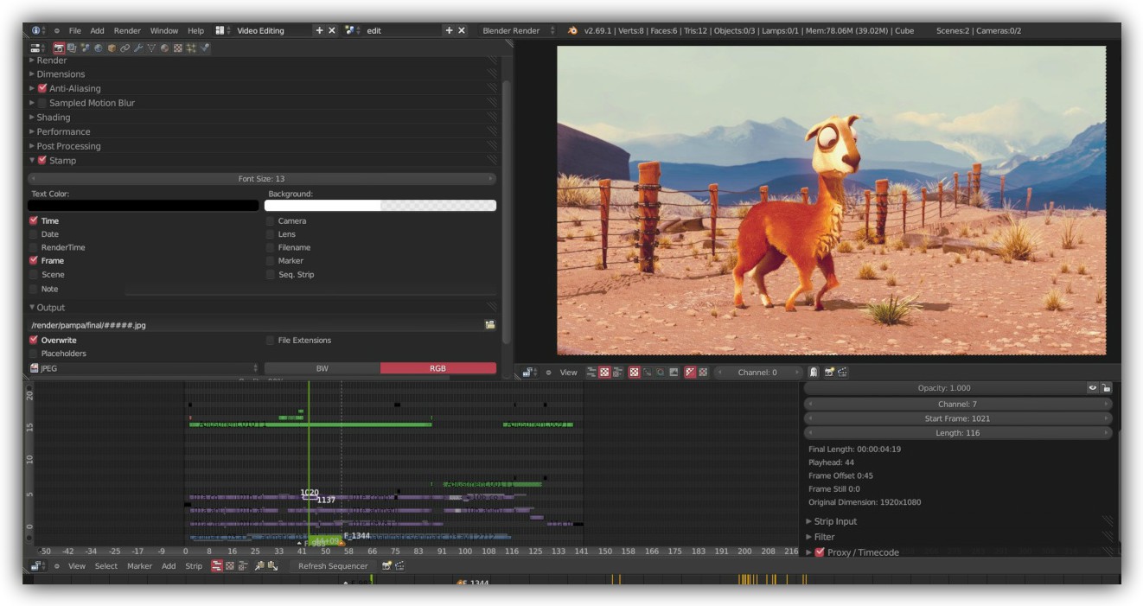The height and width of the screenshot is (606, 1143).
Task: Open the Strip menu in sequencer header
Action: point(194,566)
